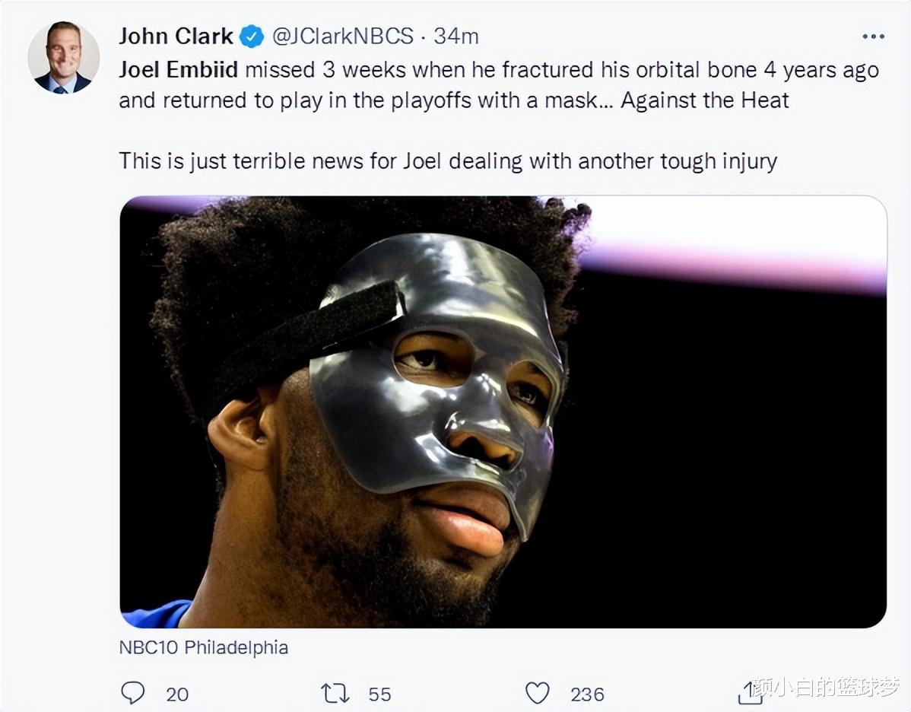Click the blue verified badge

252,36
